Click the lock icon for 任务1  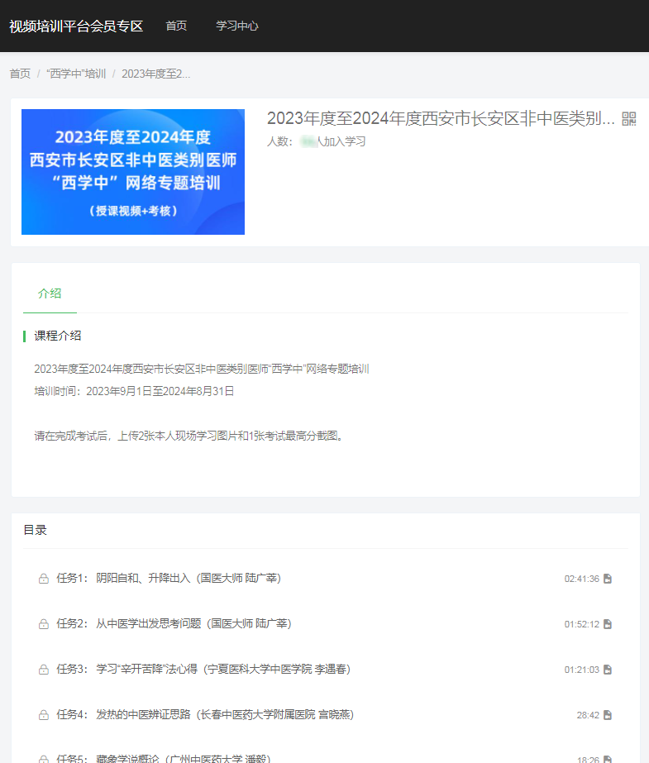tap(44, 578)
